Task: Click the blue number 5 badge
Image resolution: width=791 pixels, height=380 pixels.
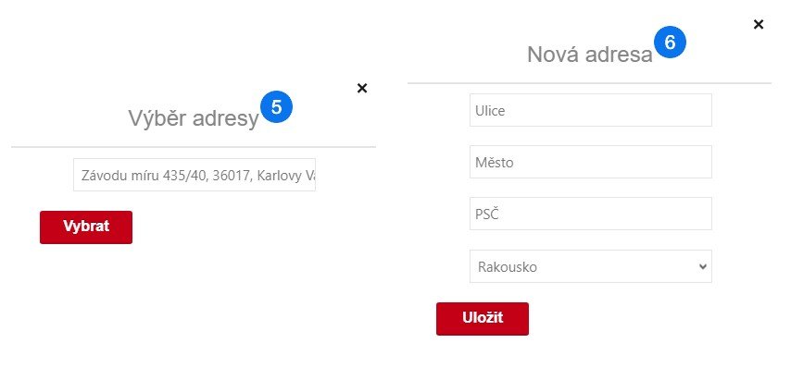Action: [277, 106]
